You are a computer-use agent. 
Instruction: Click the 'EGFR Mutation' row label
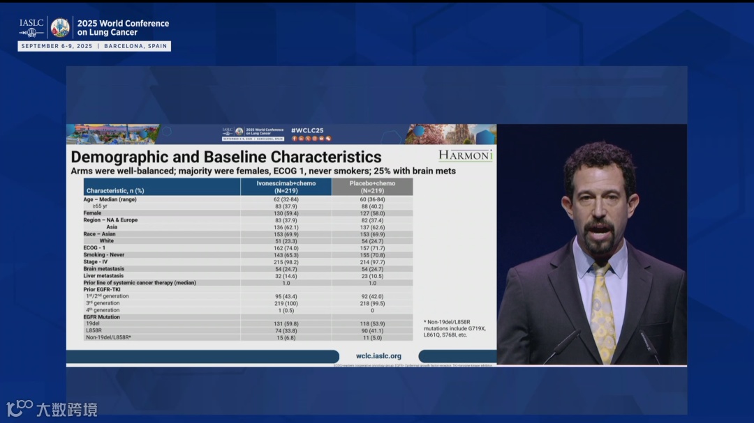pos(101,317)
